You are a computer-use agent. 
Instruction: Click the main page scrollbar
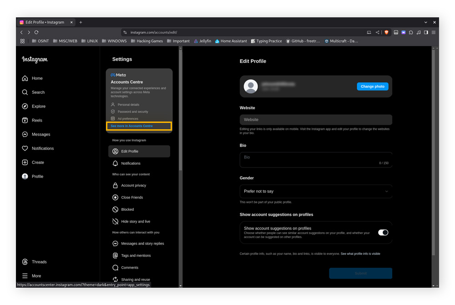click(433, 152)
